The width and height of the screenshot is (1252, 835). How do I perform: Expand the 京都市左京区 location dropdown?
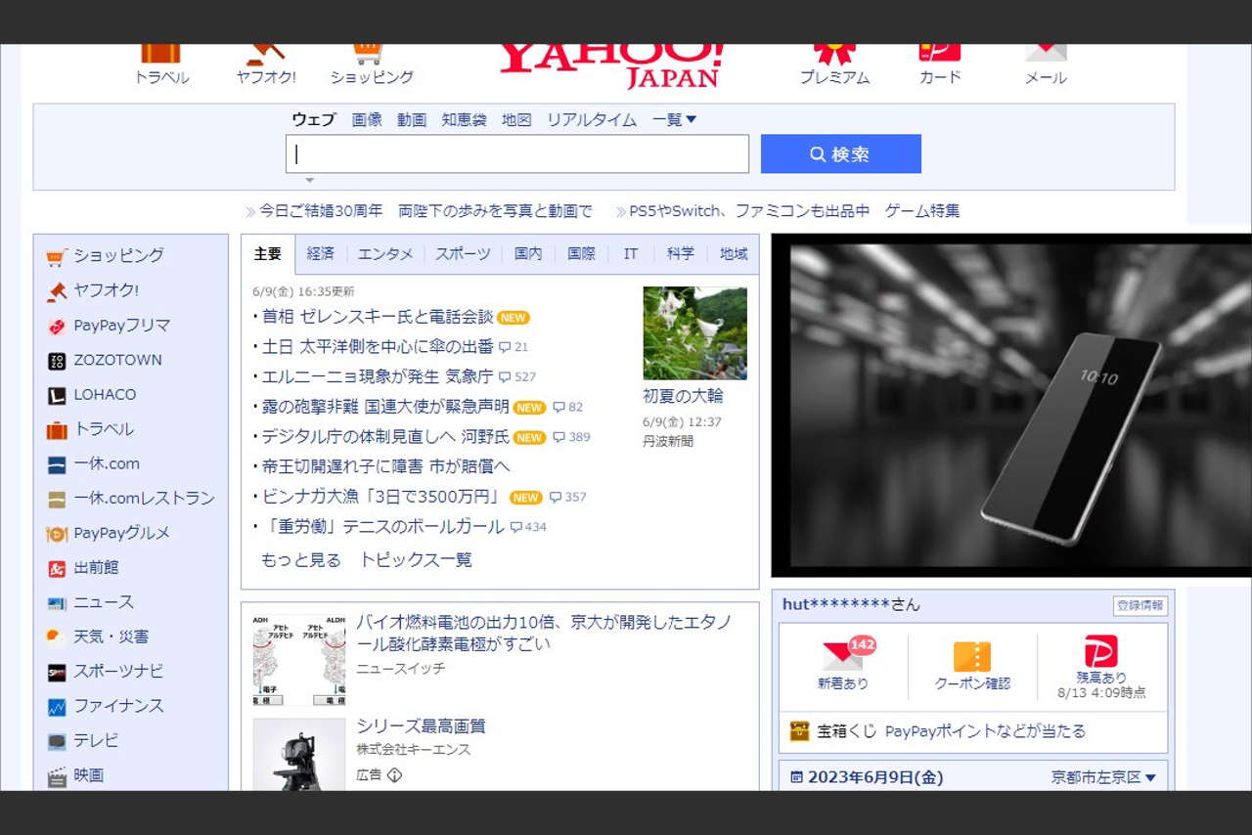click(1103, 777)
